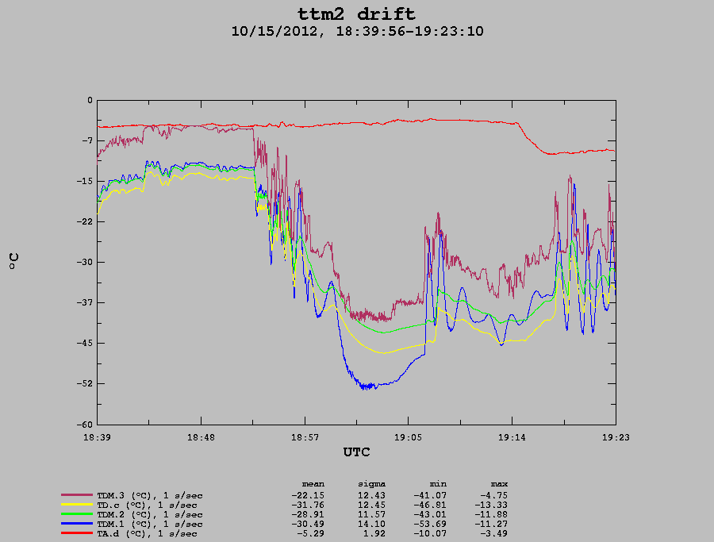Select legend label 'TDM.2 (°C), 1 s/sec'
Image resolution: width=714 pixels, height=542 pixels.
(x=150, y=515)
